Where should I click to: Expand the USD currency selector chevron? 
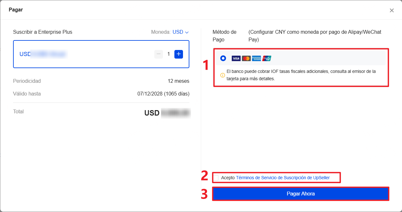click(186, 32)
